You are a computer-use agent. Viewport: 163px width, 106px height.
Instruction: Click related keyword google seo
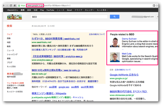coord(64,87)
